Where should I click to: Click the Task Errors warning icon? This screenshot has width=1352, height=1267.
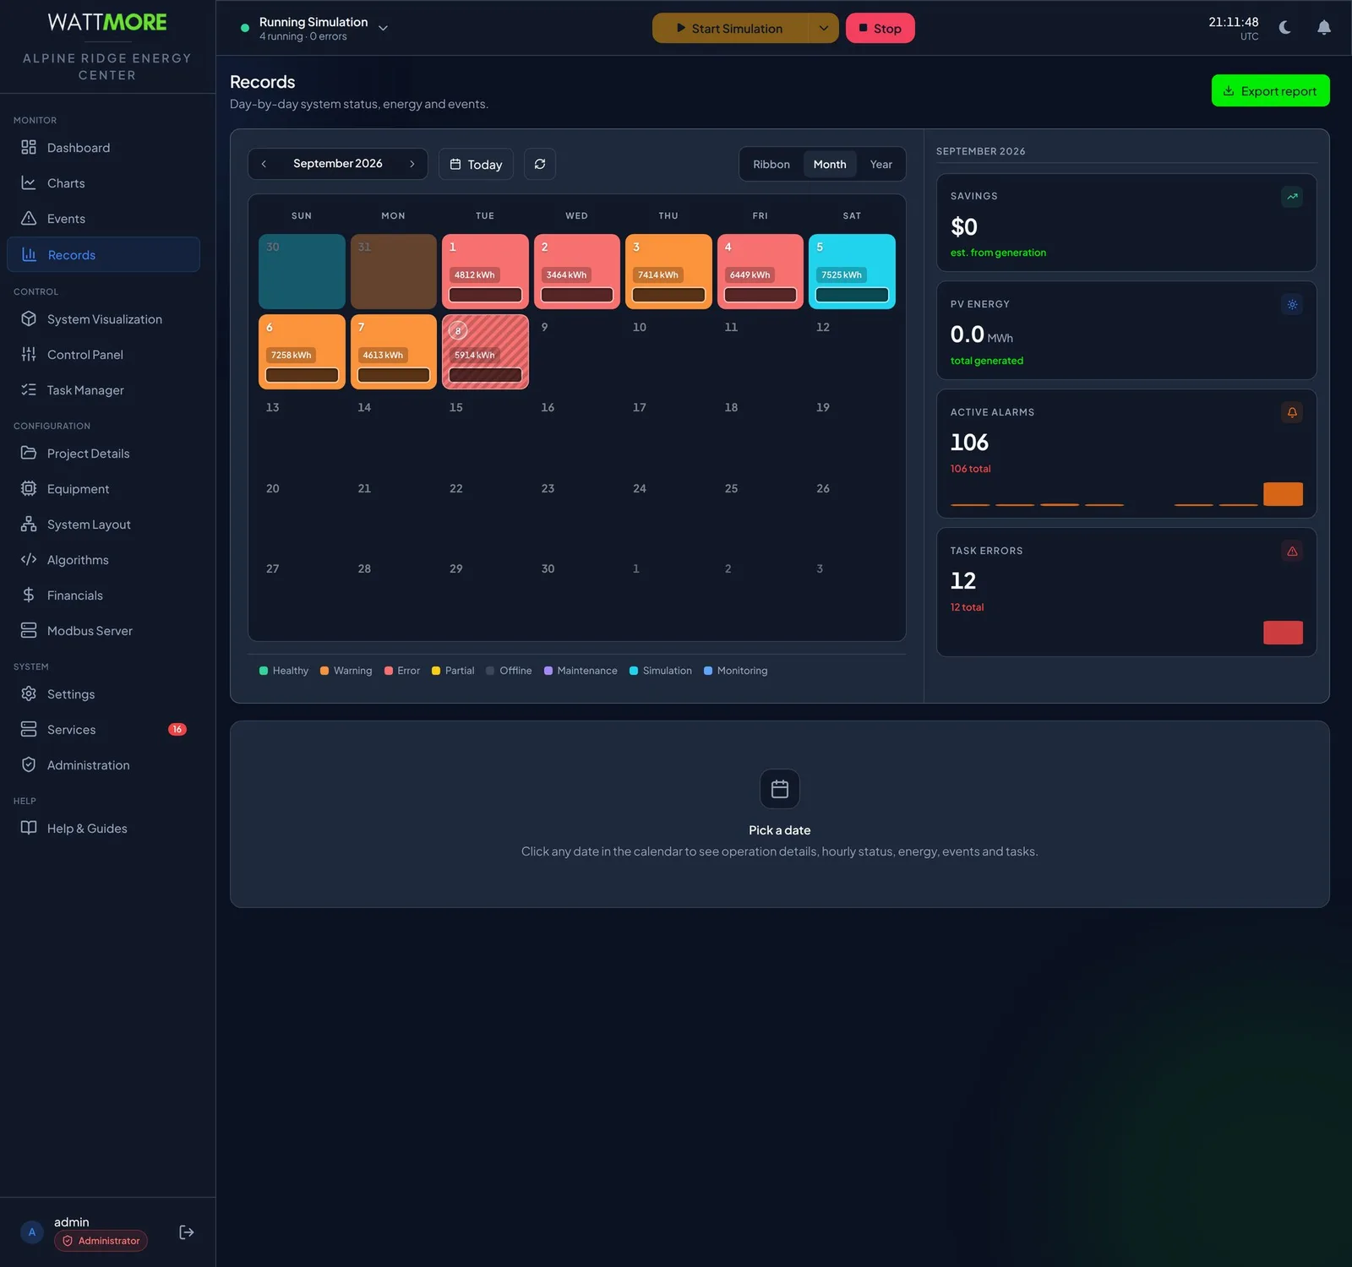click(1292, 551)
